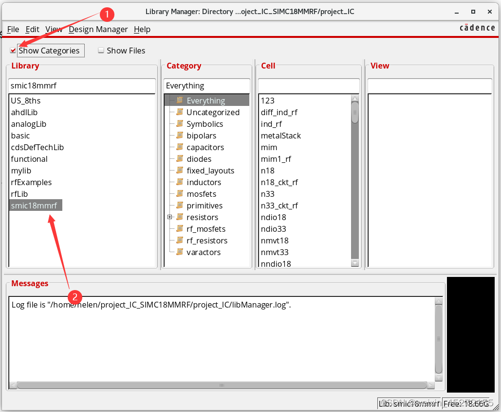Click the rf_mosfets folder icon
This screenshot has width=501, height=412.
(x=180, y=229)
